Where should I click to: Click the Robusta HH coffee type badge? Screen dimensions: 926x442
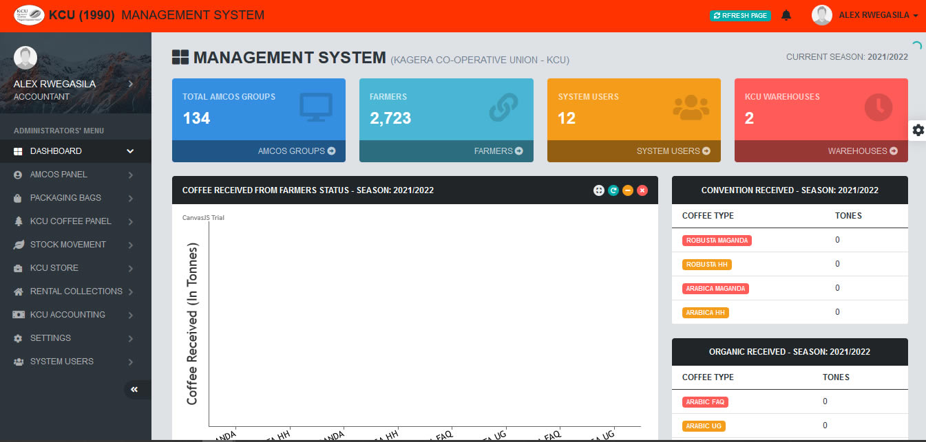707,265
